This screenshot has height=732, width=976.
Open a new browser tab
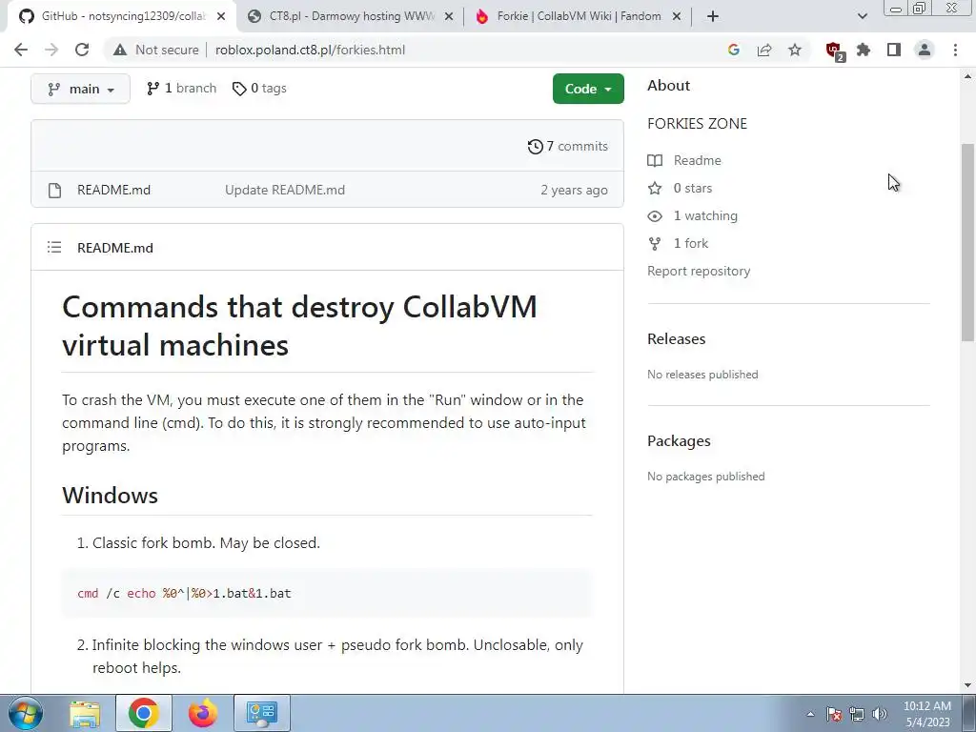(x=713, y=16)
